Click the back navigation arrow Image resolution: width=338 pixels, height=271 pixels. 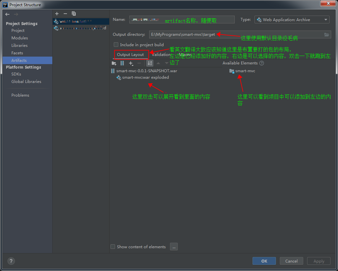pos(7,14)
